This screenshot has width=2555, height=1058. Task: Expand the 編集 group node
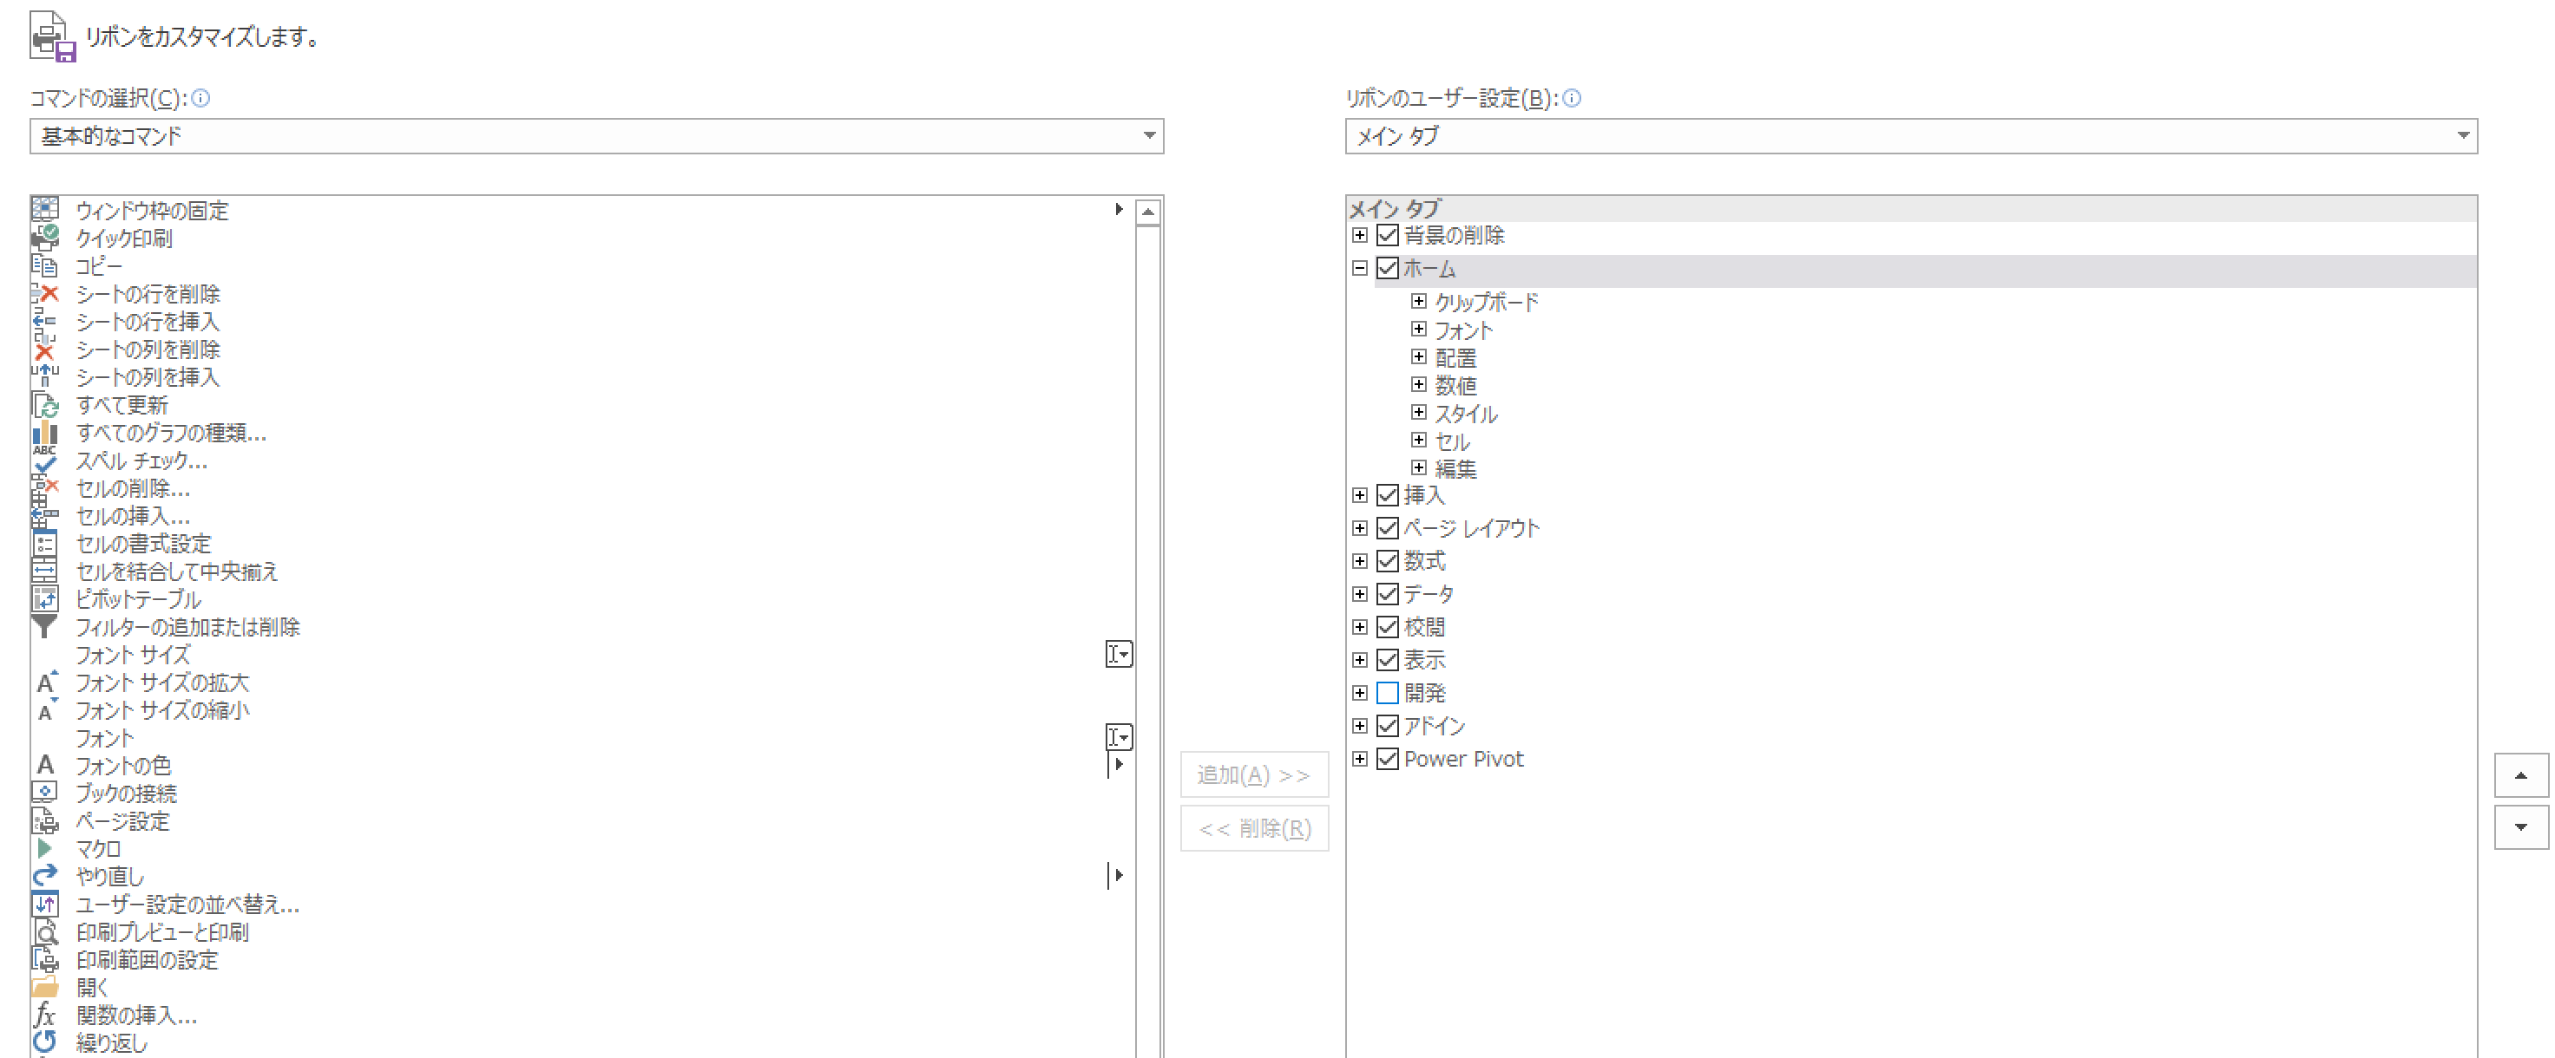(1419, 467)
